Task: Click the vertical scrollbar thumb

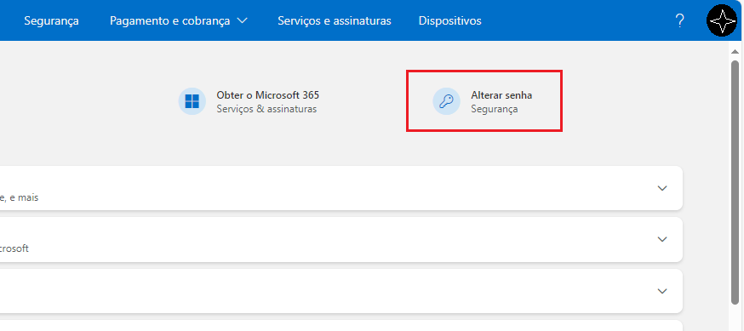Action: (735, 183)
